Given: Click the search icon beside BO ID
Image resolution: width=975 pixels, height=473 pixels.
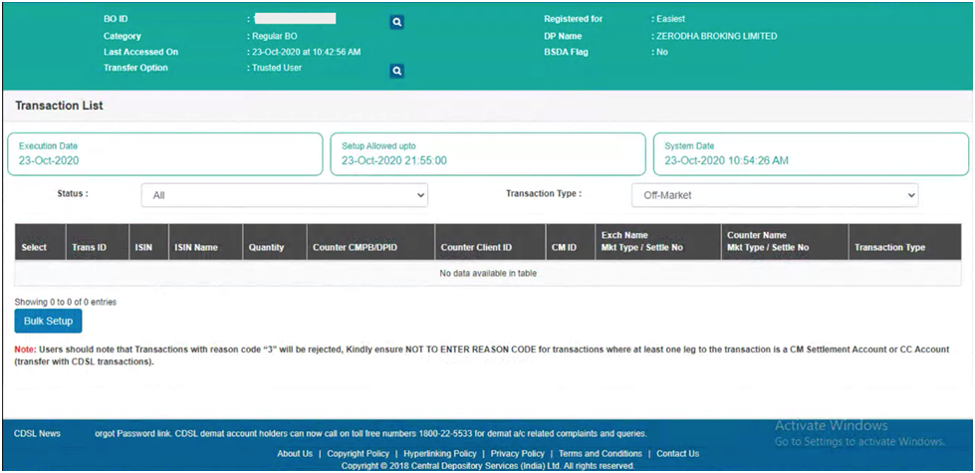Looking at the screenshot, I should (x=396, y=22).
